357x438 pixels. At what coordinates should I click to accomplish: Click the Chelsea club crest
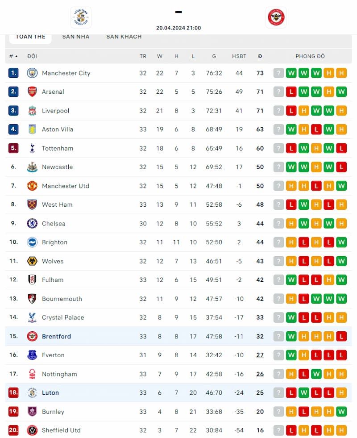(32, 223)
